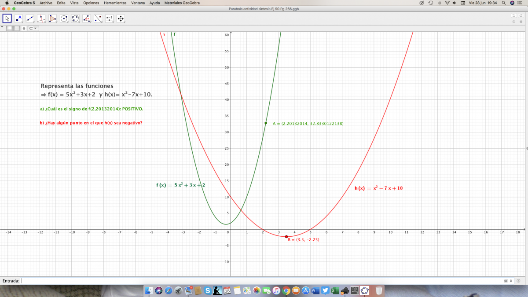Screen dimensions: 528x297
Task: Toggle axes display in style bar
Action: 9,28
